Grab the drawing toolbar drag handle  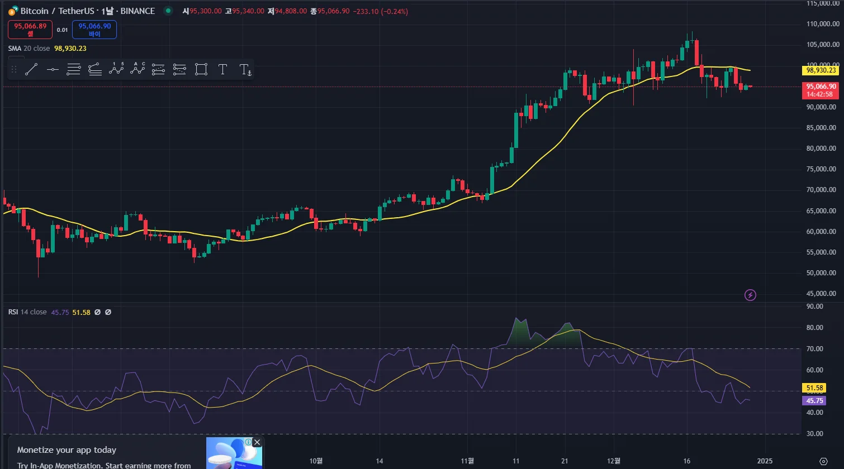(x=14, y=69)
